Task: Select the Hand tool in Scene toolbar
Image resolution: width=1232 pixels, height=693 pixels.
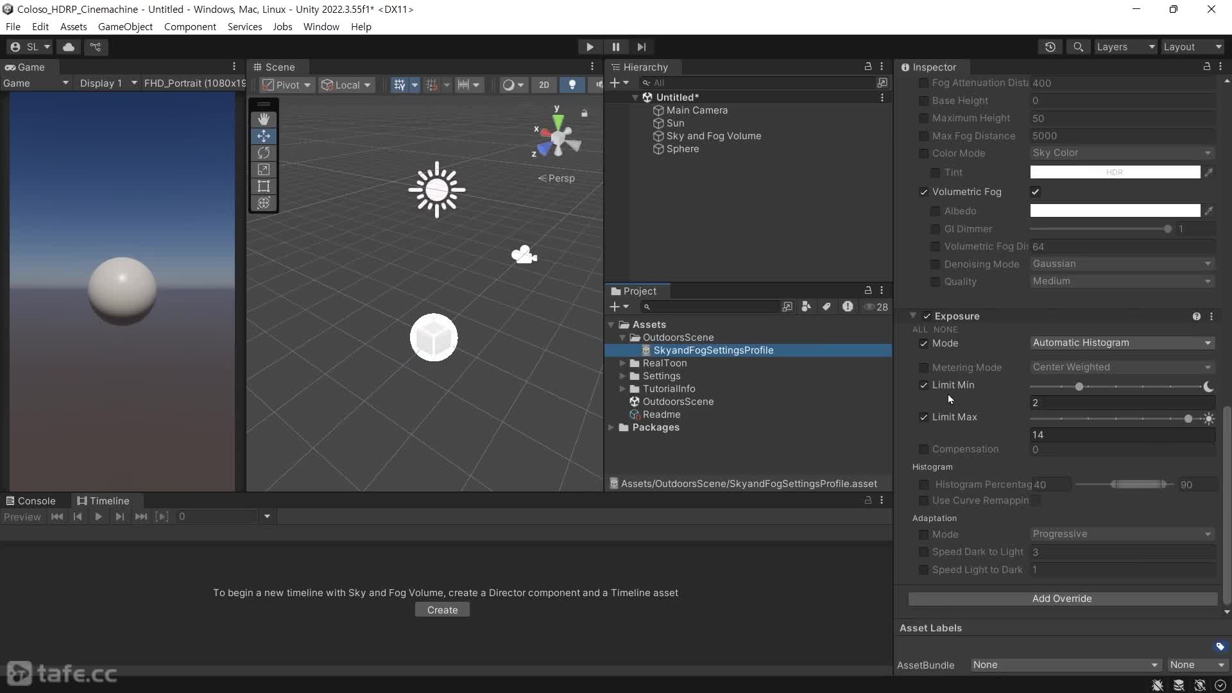Action: [263, 119]
